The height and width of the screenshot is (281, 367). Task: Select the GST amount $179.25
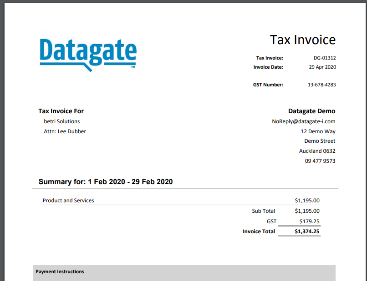[309, 221]
